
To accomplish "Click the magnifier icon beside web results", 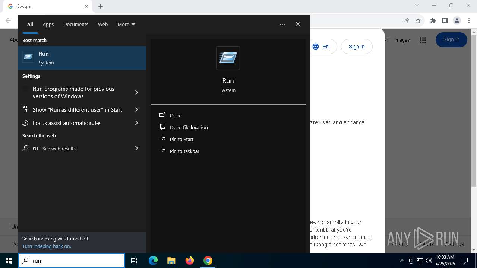I will [25, 148].
